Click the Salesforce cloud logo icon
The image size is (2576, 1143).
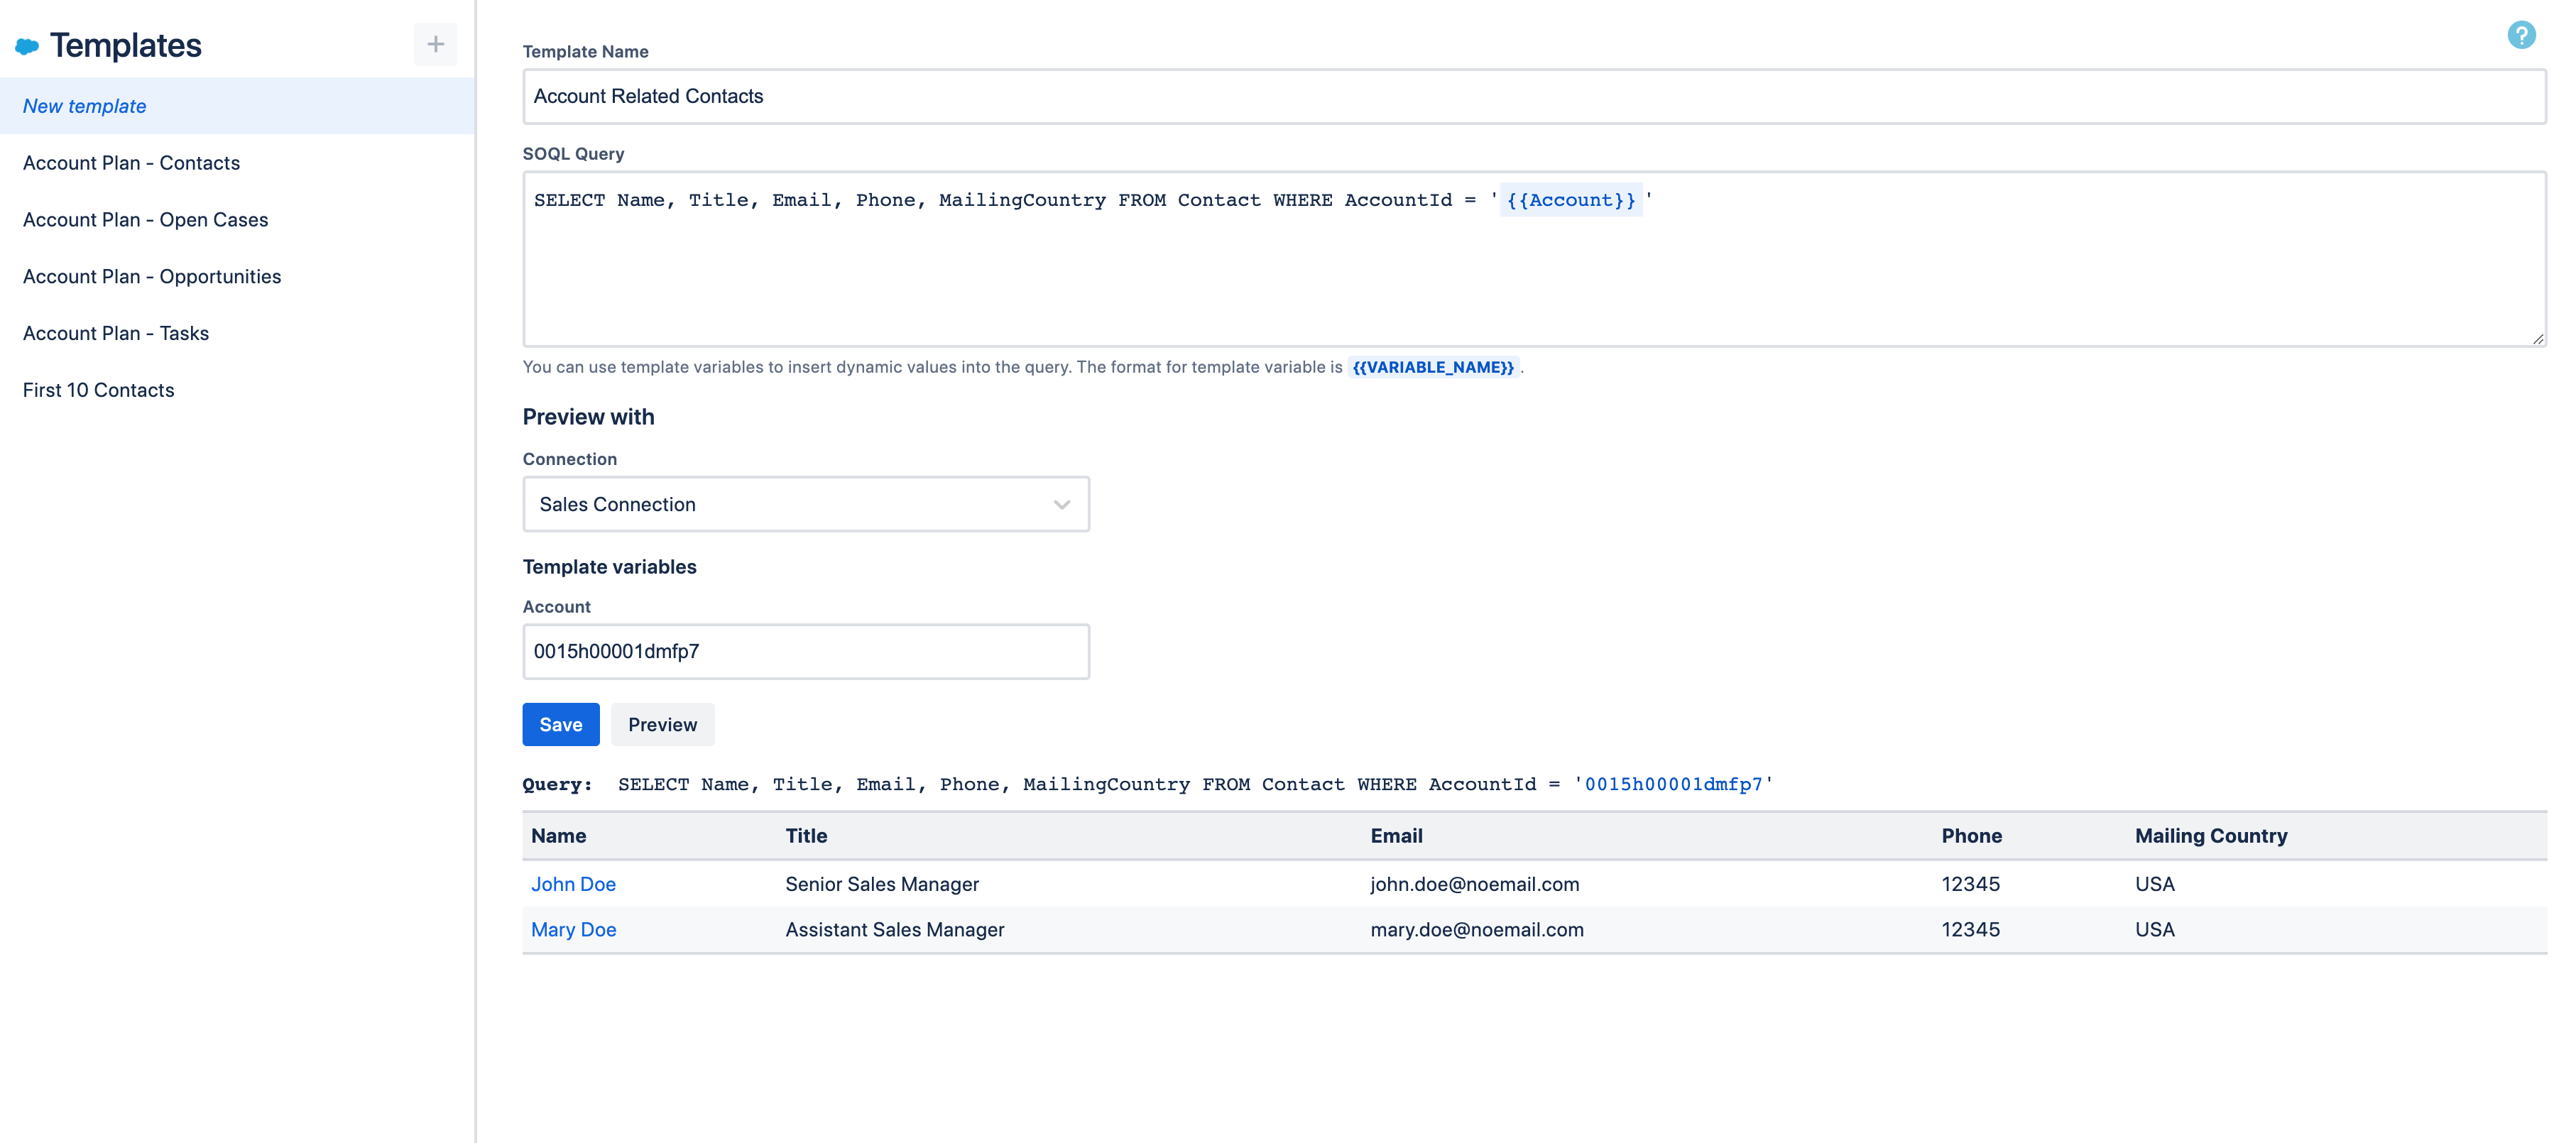point(27,46)
